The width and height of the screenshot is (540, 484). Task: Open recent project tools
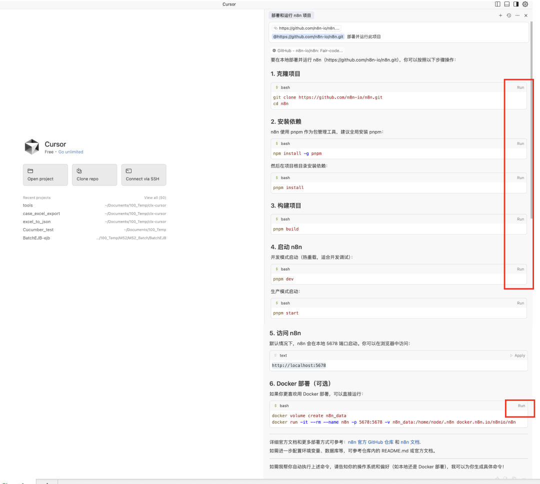point(94,205)
